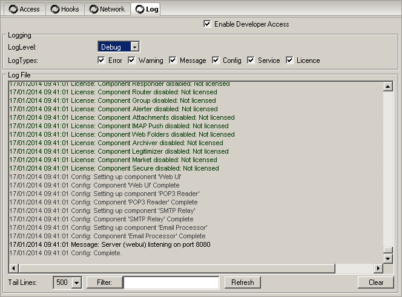
Task: Click the horizontal scrollbar left arrow
Action: point(13,268)
